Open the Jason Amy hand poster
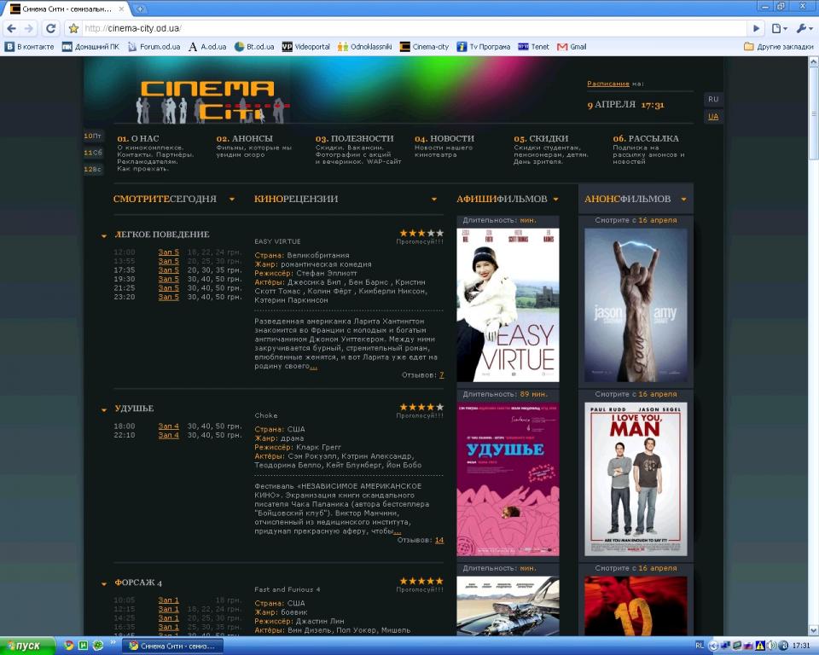The image size is (819, 655). point(636,305)
